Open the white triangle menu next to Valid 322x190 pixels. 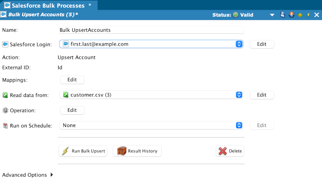point(273,15)
